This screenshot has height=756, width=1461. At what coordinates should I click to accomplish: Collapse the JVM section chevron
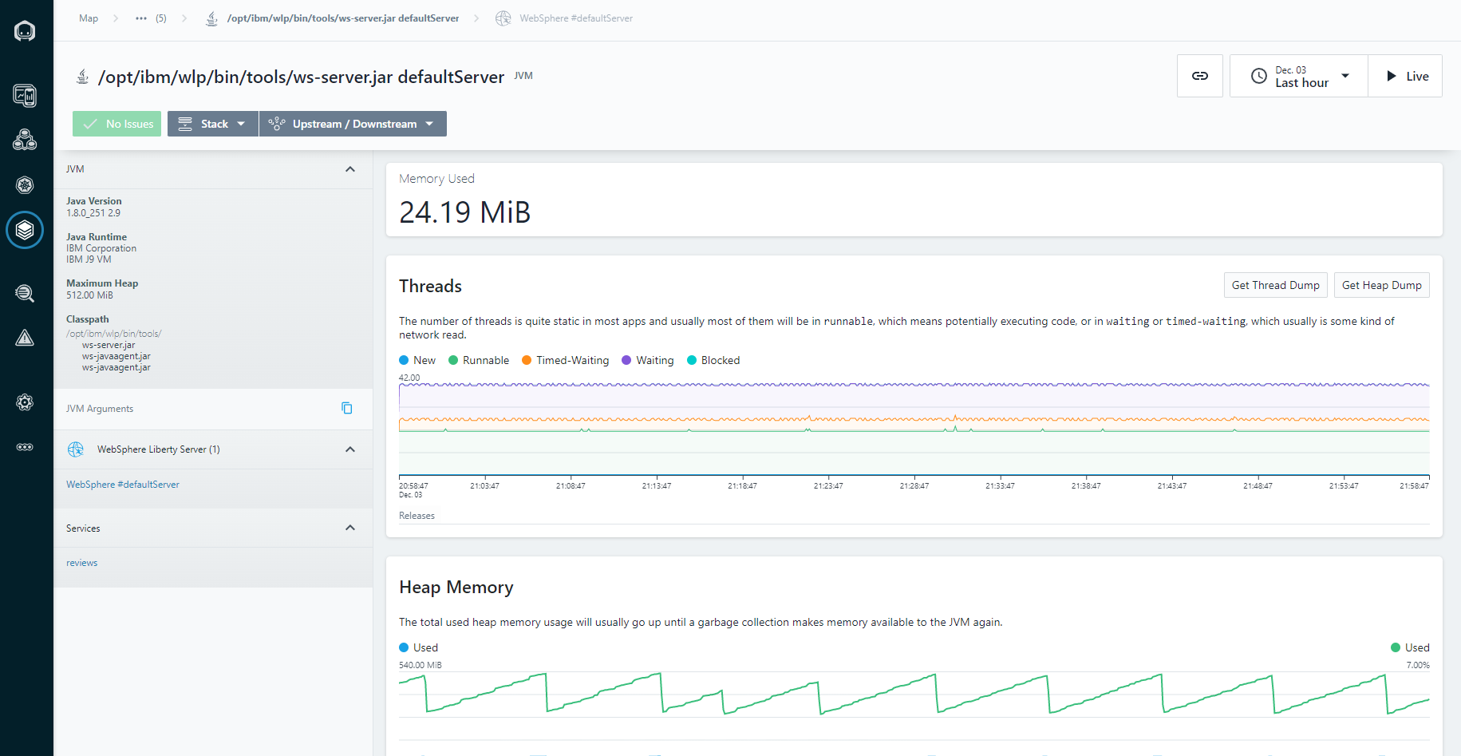coord(350,169)
